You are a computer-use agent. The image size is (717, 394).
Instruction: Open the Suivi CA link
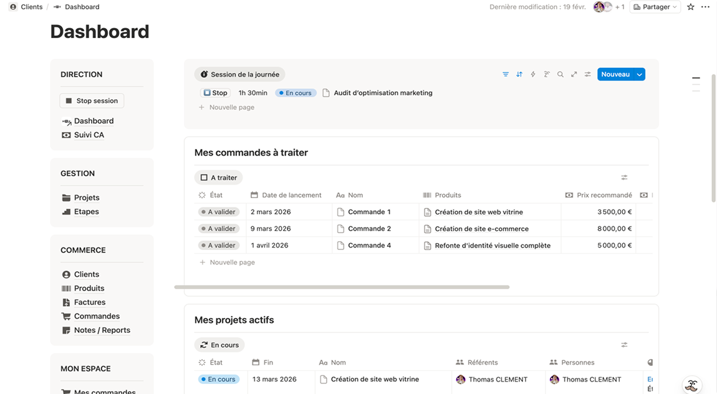coord(83,135)
